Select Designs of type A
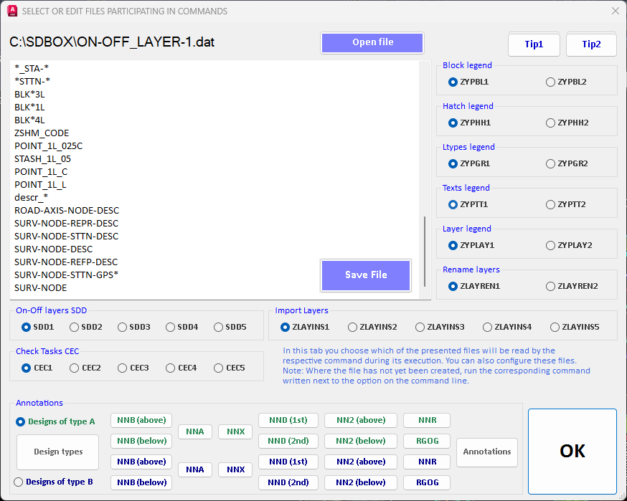627x501 pixels. (x=55, y=422)
